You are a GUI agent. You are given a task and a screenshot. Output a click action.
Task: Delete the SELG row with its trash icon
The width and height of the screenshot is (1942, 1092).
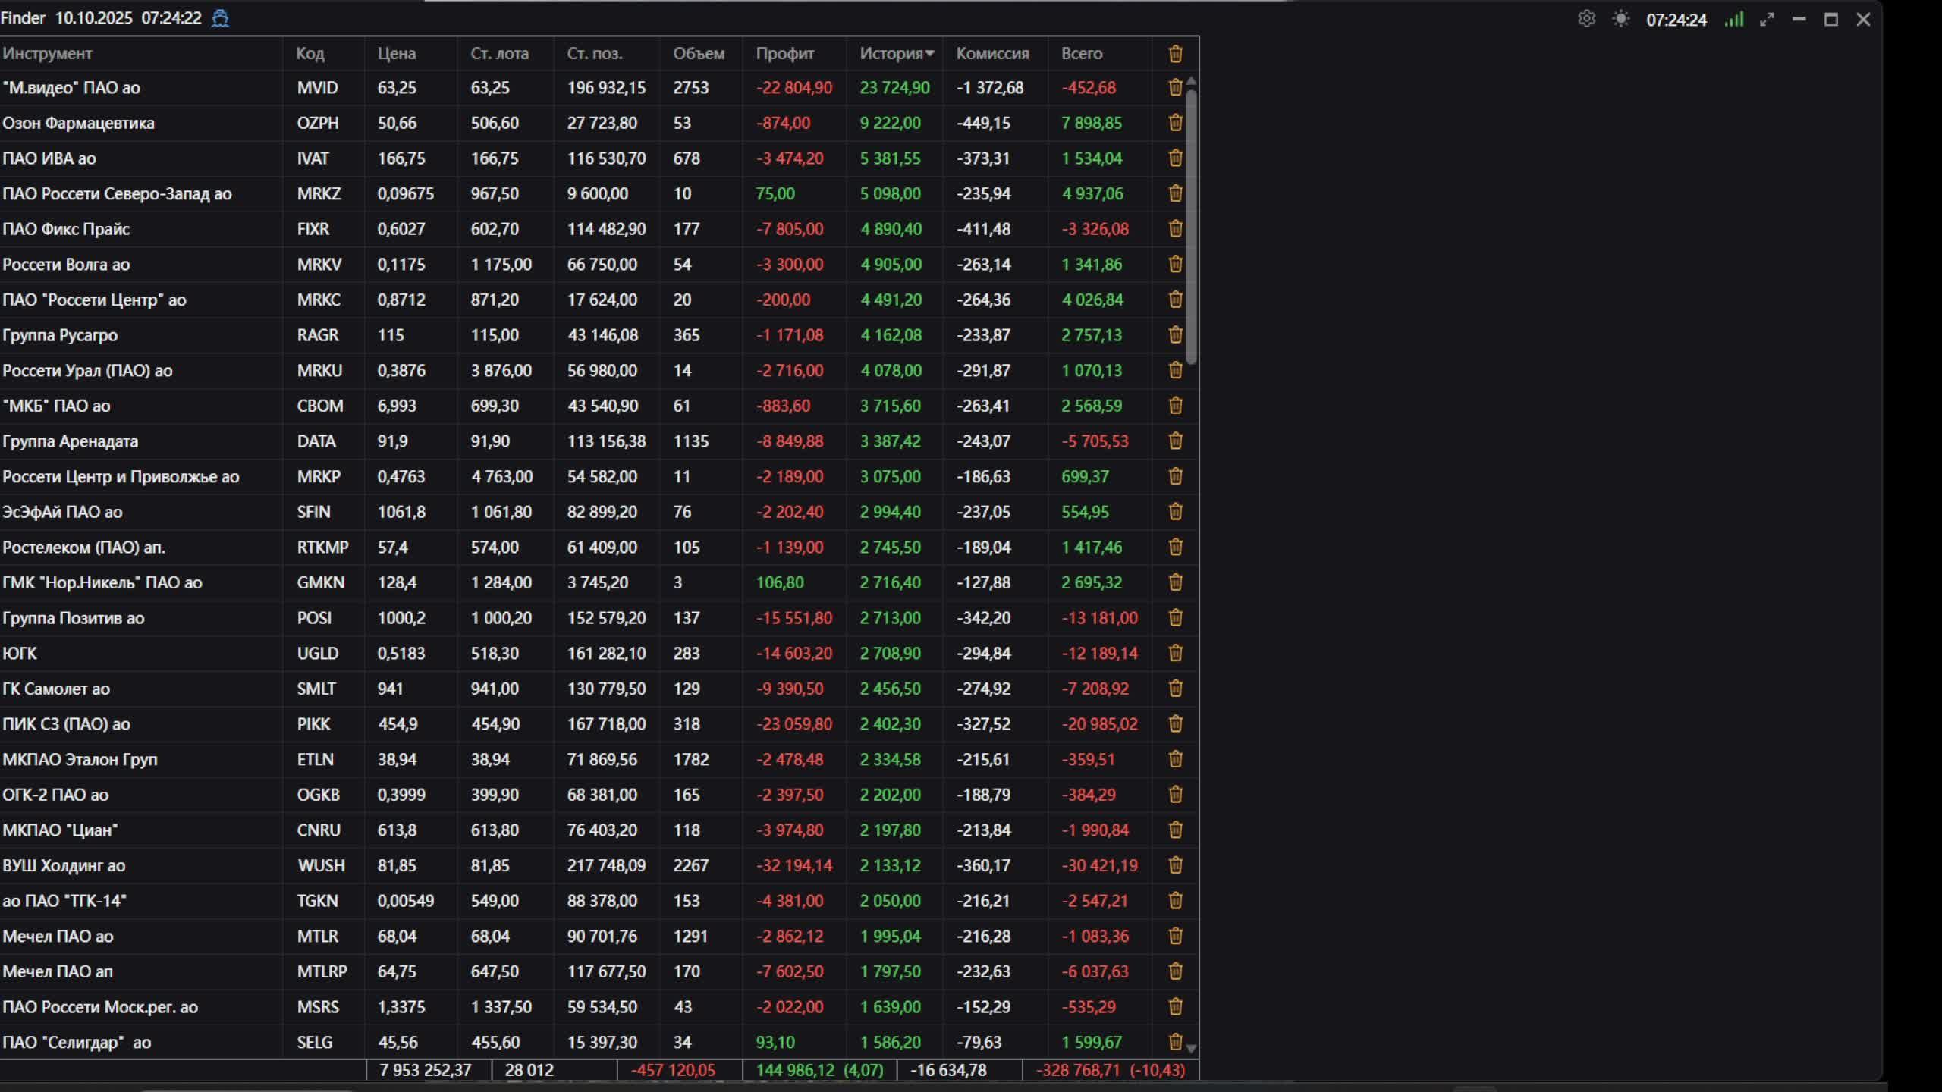click(1175, 1042)
